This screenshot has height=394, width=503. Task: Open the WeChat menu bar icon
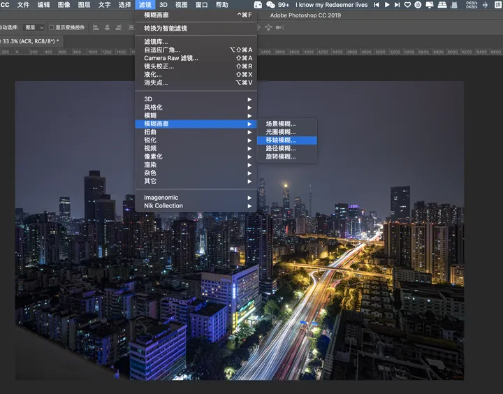(x=270, y=5)
